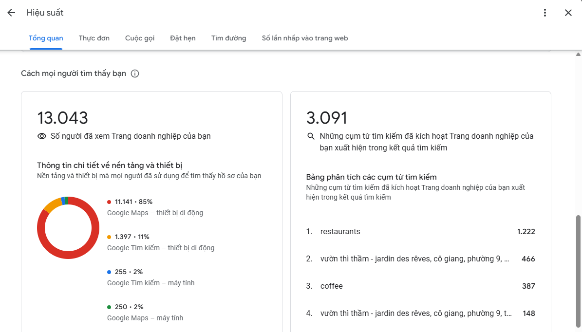Select the Cuộc gọi tab
582x332 pixels.
[140, 38]
